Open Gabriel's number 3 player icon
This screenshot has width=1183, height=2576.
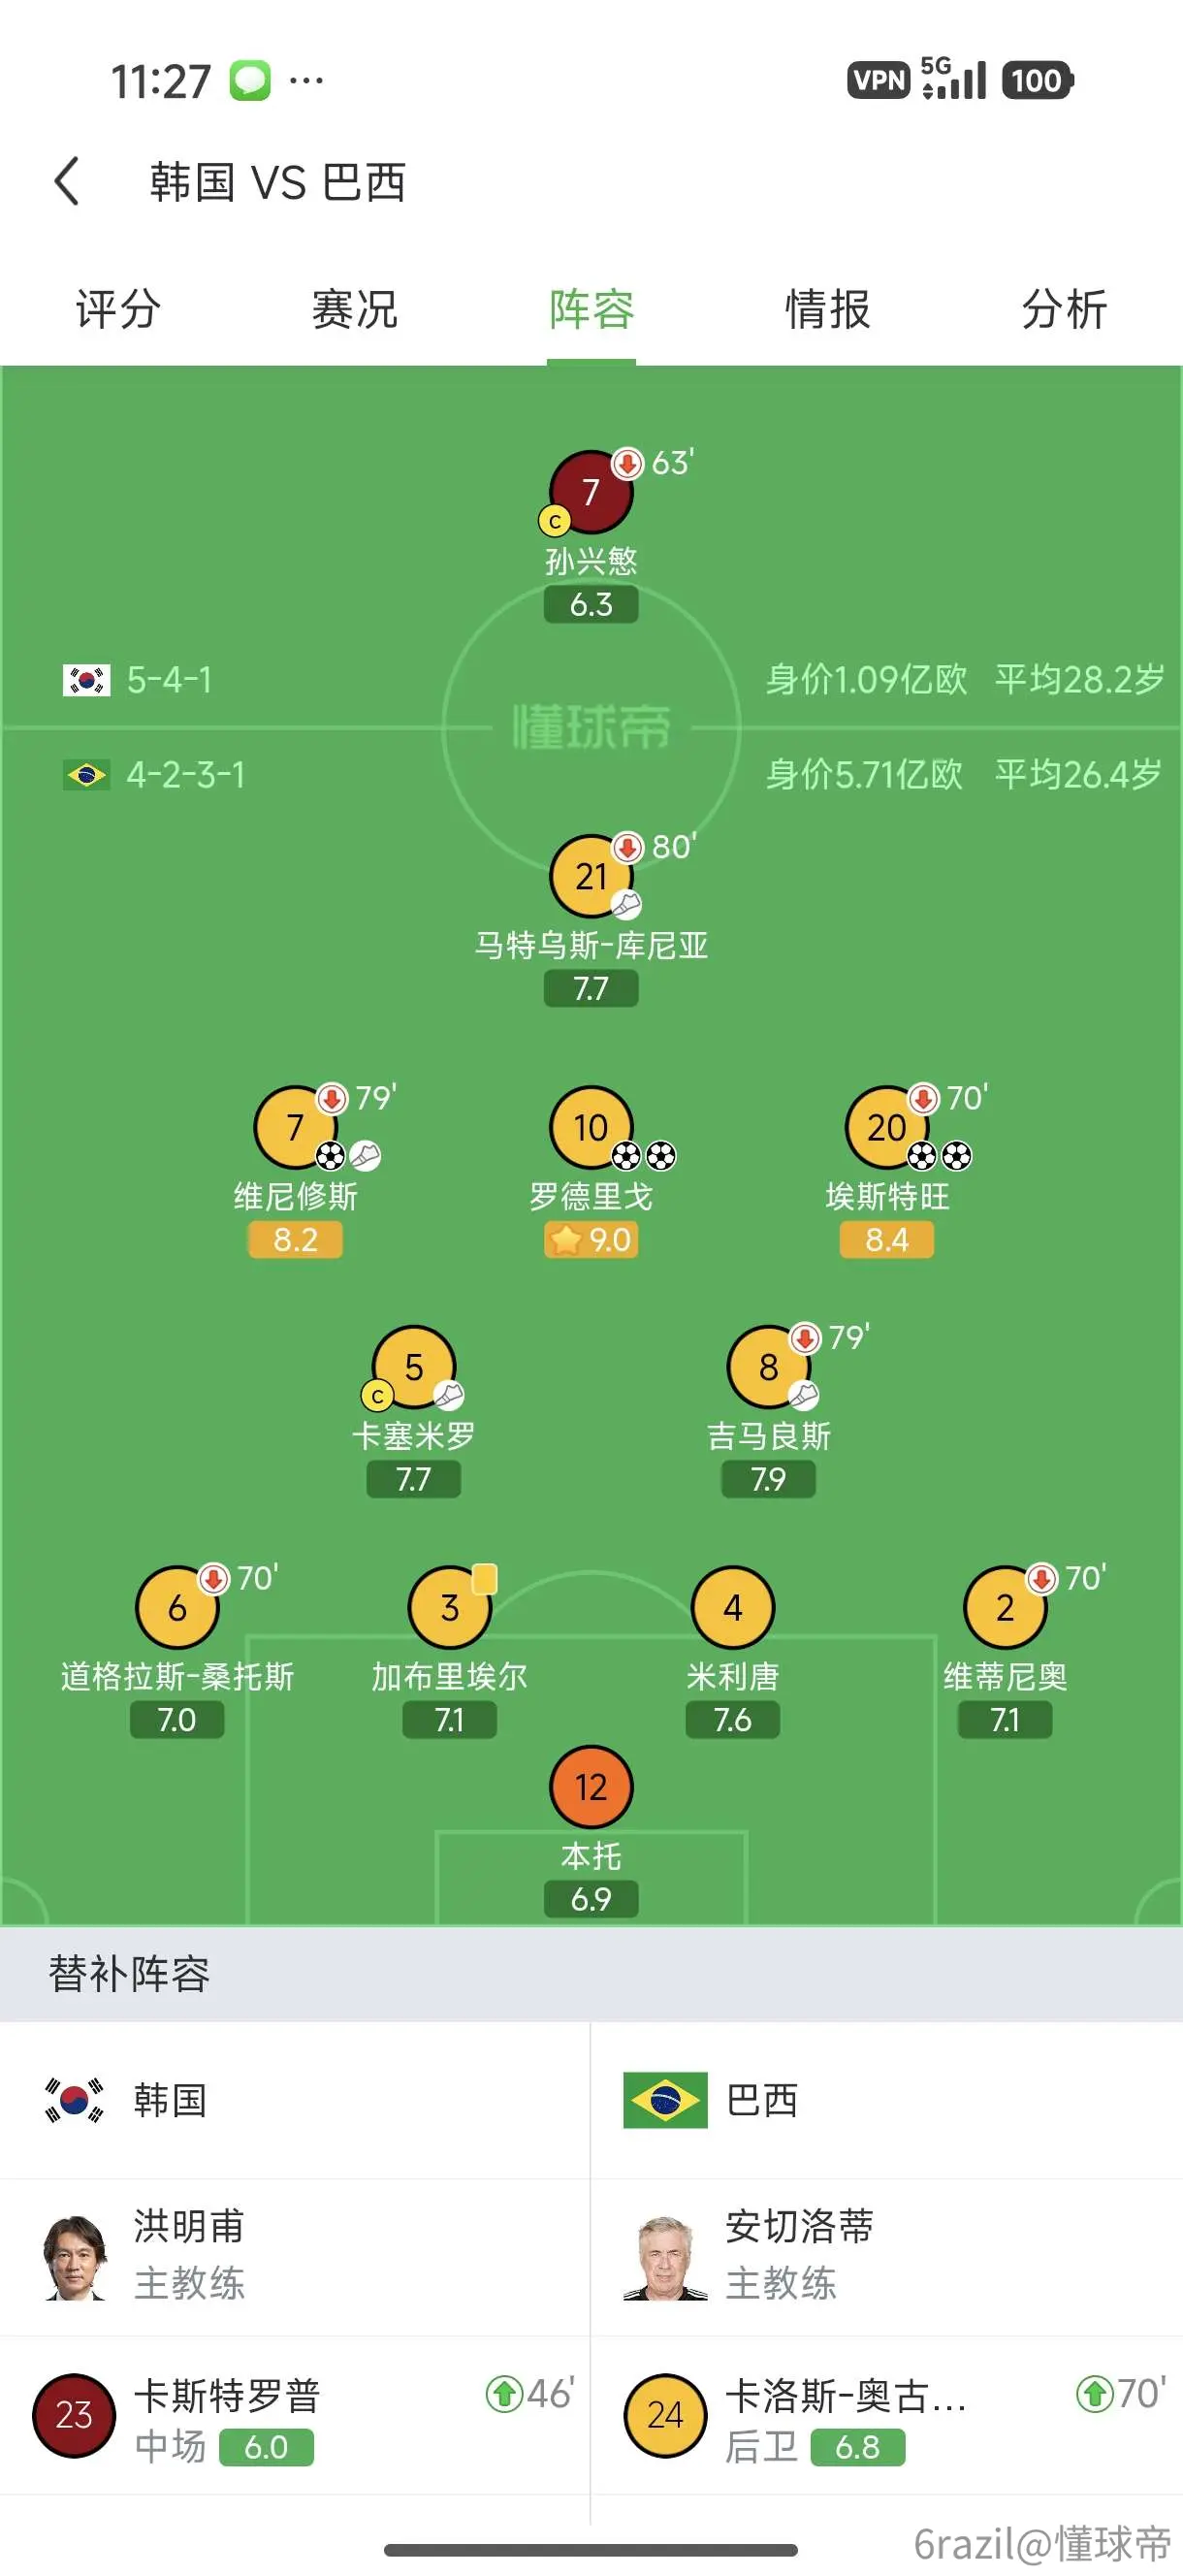pyautogui.click(x=450, y=1607)
